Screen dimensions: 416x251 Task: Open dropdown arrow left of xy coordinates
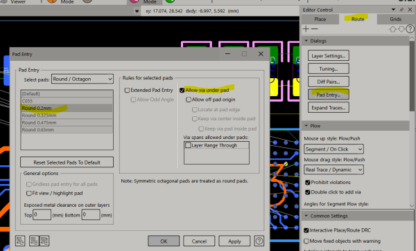pyautogui.click(x=137, y=11)
